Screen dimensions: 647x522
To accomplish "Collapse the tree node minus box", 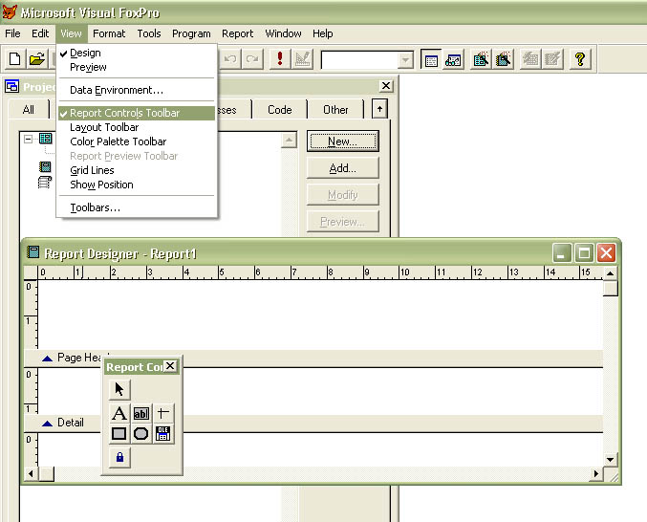I will 28,139.
